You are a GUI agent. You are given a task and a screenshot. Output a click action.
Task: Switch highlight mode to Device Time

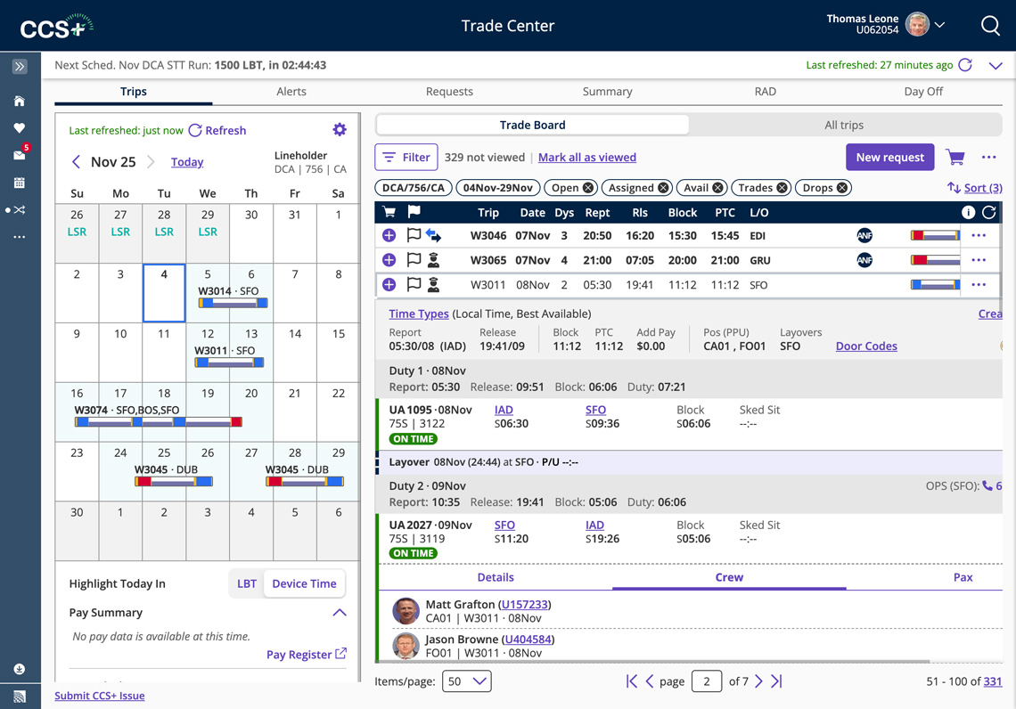[304, 583]
